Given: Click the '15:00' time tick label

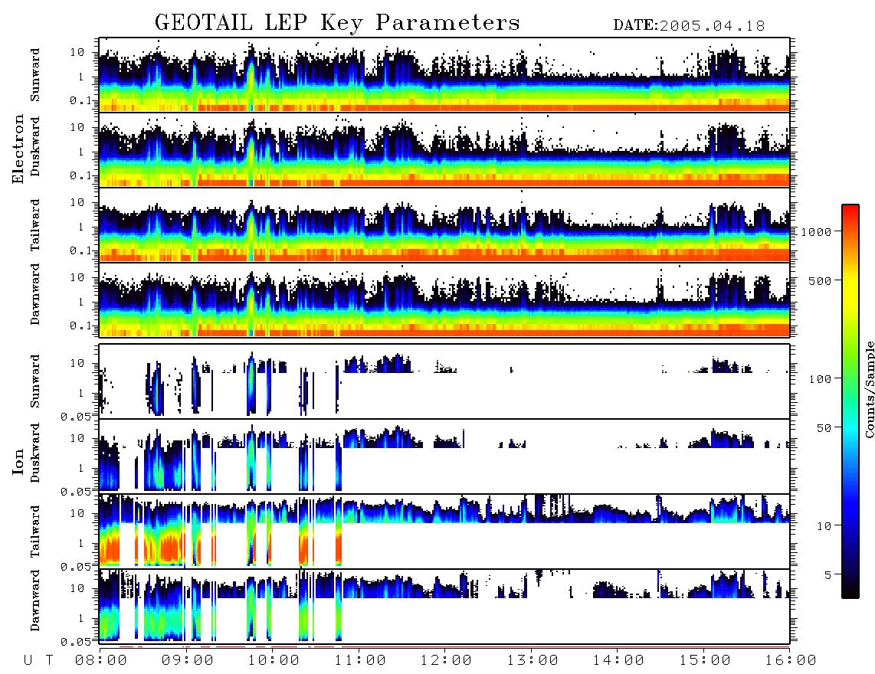Looking at the screenshot, I should coord(705,661).
